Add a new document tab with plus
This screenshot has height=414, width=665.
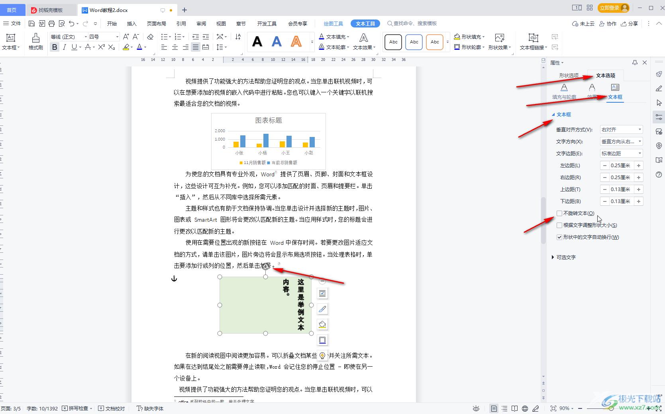(x=184, y=10)
